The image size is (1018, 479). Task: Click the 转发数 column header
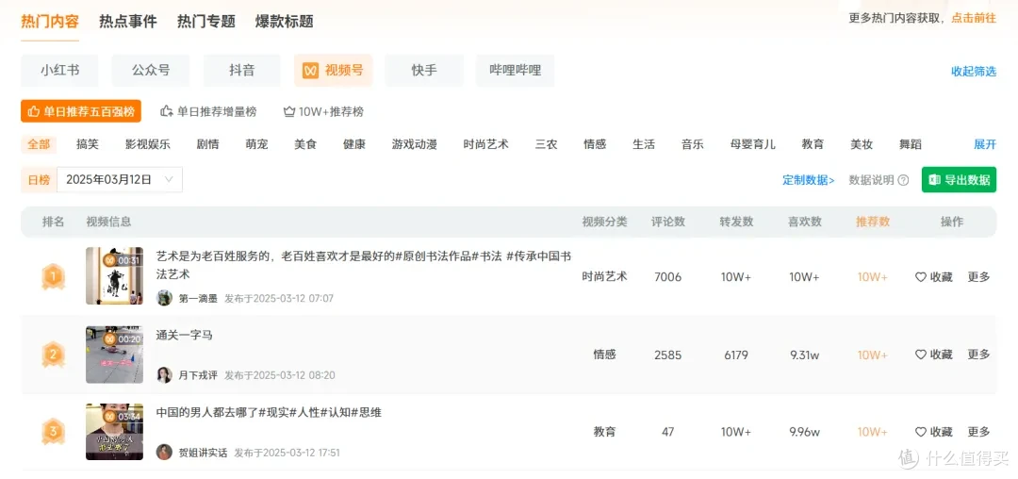coord(736,222)
